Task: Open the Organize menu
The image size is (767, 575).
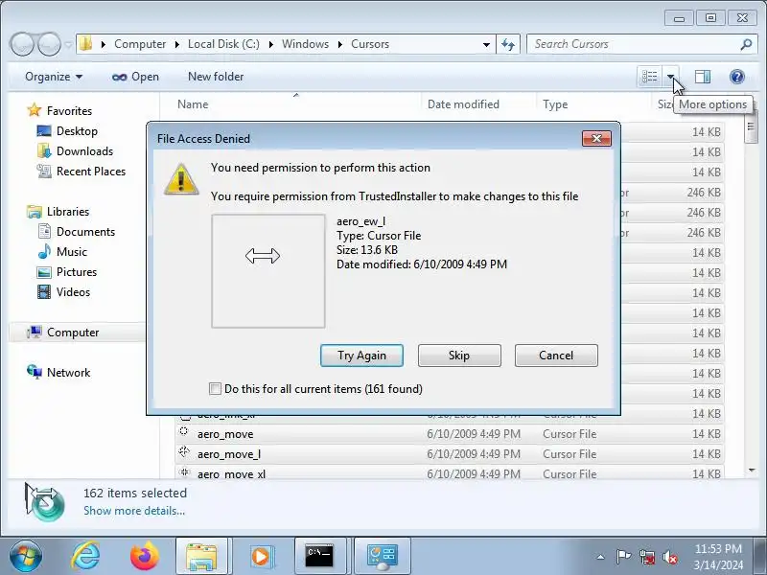Action: 54,77
